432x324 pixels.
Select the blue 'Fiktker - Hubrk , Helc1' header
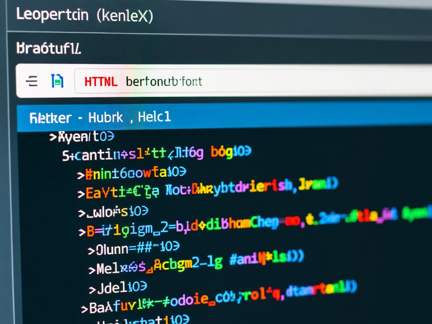[100, 118]
